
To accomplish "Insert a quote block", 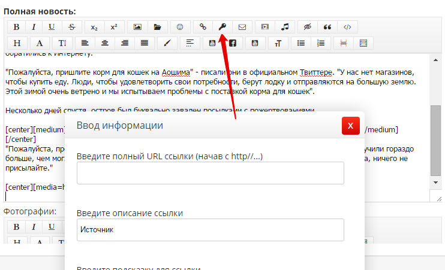I will click(327, 27).
